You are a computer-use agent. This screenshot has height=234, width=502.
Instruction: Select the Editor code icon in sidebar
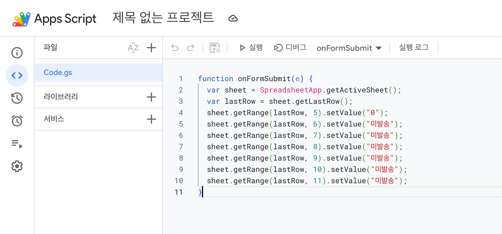pyautogui.click(x=17, y=75)
